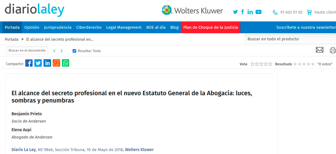
Task: Click the Portada breadcrumb link
Action: (12, 39)
